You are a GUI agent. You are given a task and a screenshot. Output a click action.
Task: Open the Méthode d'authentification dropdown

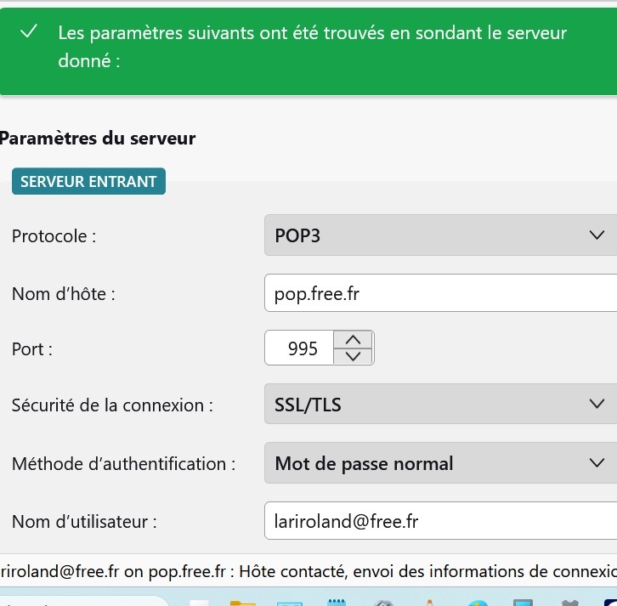coord(440,463)
